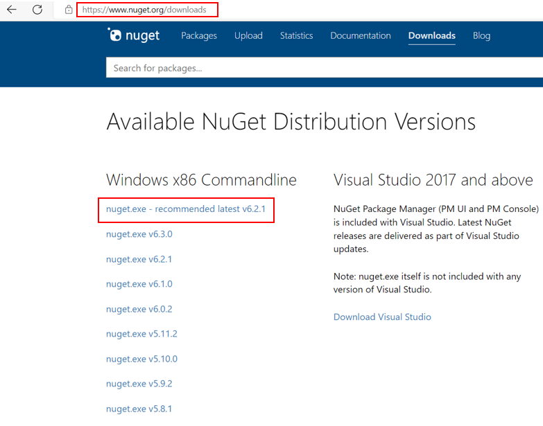Download nuget.exe v6.3.0
The height and width of the screenshot is (426, 543).
[139, 234]
